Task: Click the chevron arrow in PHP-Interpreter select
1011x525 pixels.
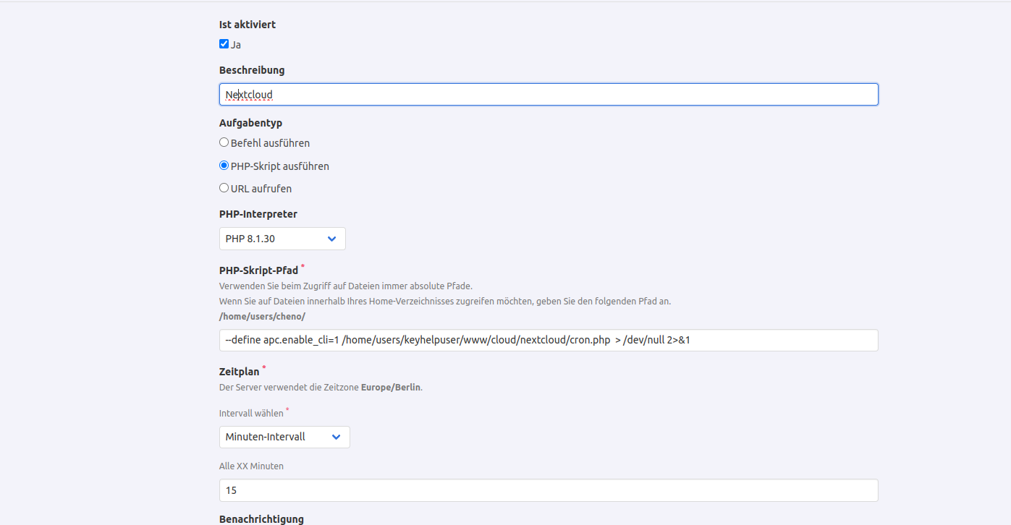Action: coord(331,239)
